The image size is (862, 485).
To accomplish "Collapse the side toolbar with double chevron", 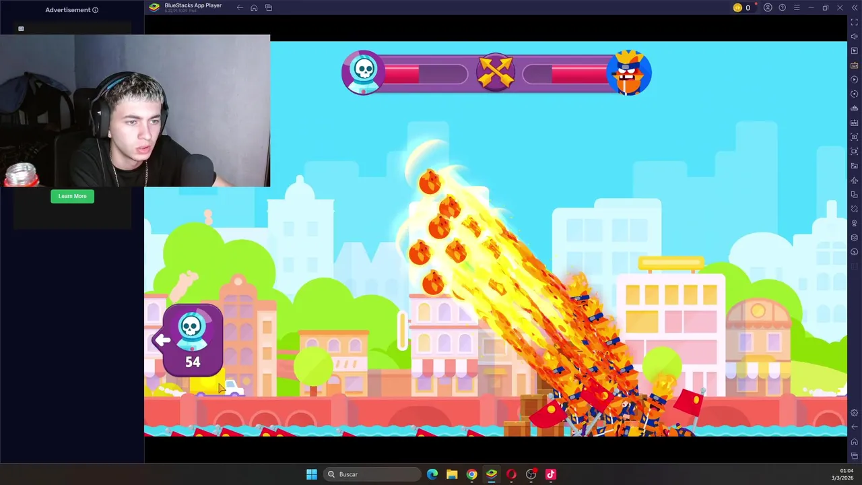I will tap(855, 7).
